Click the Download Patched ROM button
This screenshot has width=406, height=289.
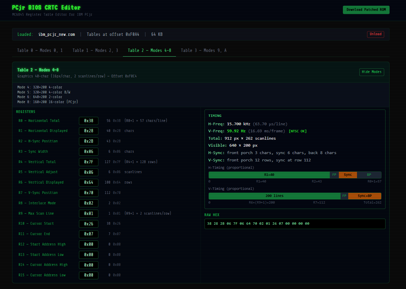[366, 10]
